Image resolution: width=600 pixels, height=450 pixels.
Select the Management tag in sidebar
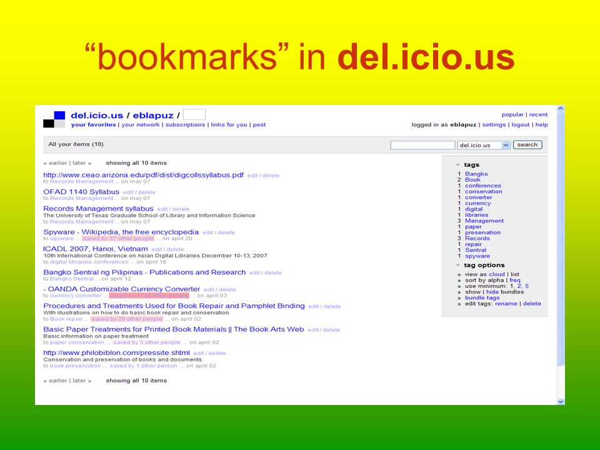point(484,221)
